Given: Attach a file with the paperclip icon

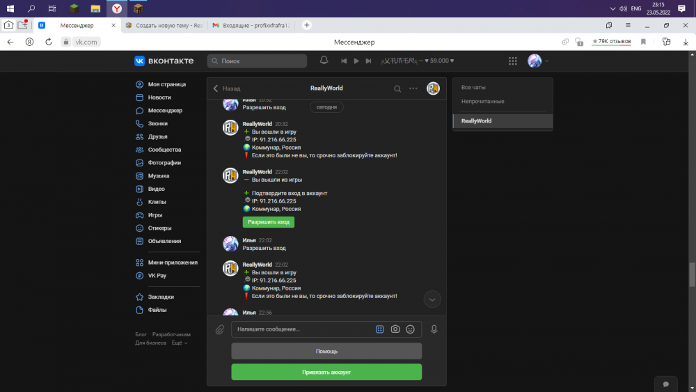Looking at the screenshot, I should point(220,329).
